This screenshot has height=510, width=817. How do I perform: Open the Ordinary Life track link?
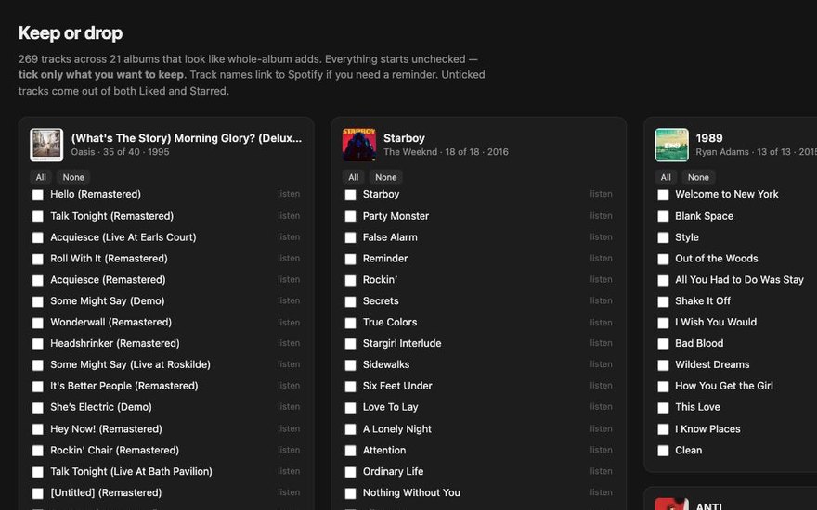[393, 471]
